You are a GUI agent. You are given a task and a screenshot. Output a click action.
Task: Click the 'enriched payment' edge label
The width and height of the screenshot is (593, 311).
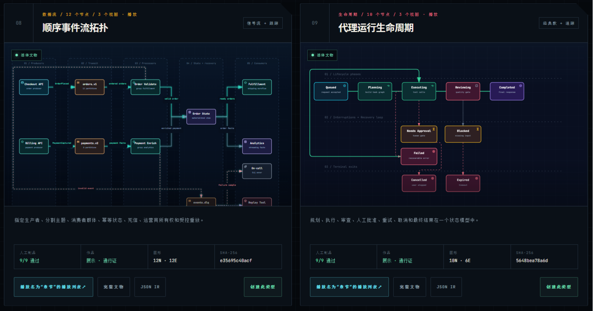pos(171,128)
